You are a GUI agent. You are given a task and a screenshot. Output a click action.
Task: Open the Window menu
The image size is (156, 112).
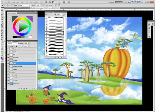point(36,2)
